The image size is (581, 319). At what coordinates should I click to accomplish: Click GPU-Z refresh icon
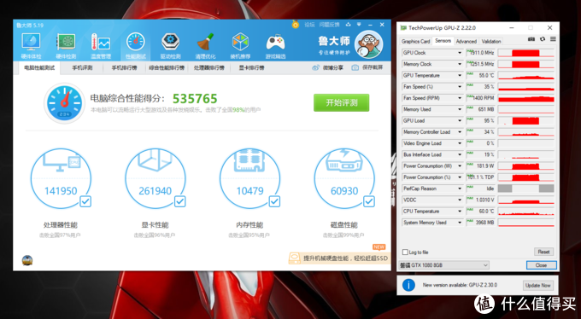pyautogui.click(x=543, y=39)
